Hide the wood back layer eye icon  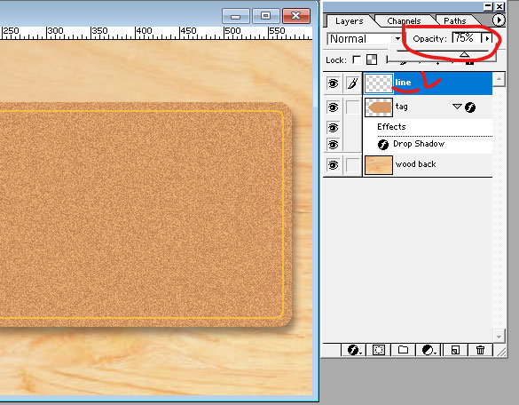coord(333,164)
